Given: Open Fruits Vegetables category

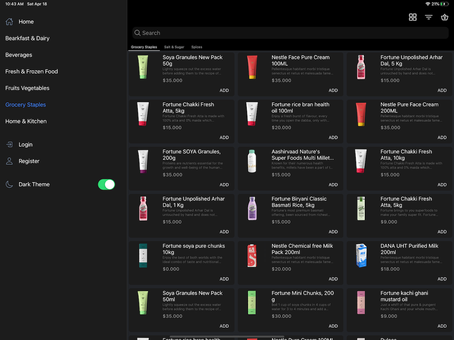Looking at the screenshot, I should coord(27,88).
